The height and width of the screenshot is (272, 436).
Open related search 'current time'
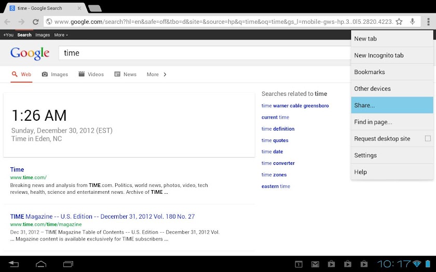point(275,118)
